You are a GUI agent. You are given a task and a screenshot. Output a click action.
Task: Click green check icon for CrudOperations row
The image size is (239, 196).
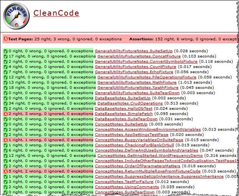[5, 104]
